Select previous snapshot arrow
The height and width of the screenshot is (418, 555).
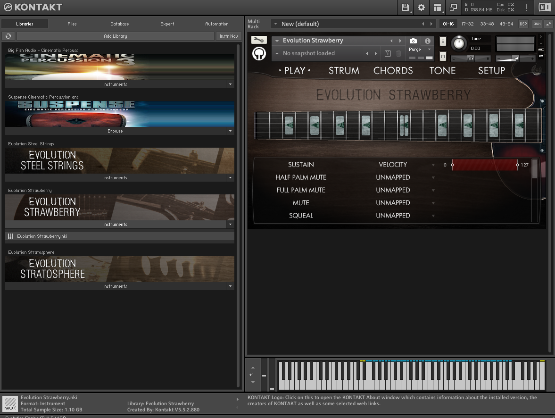[x=367, y=53]
